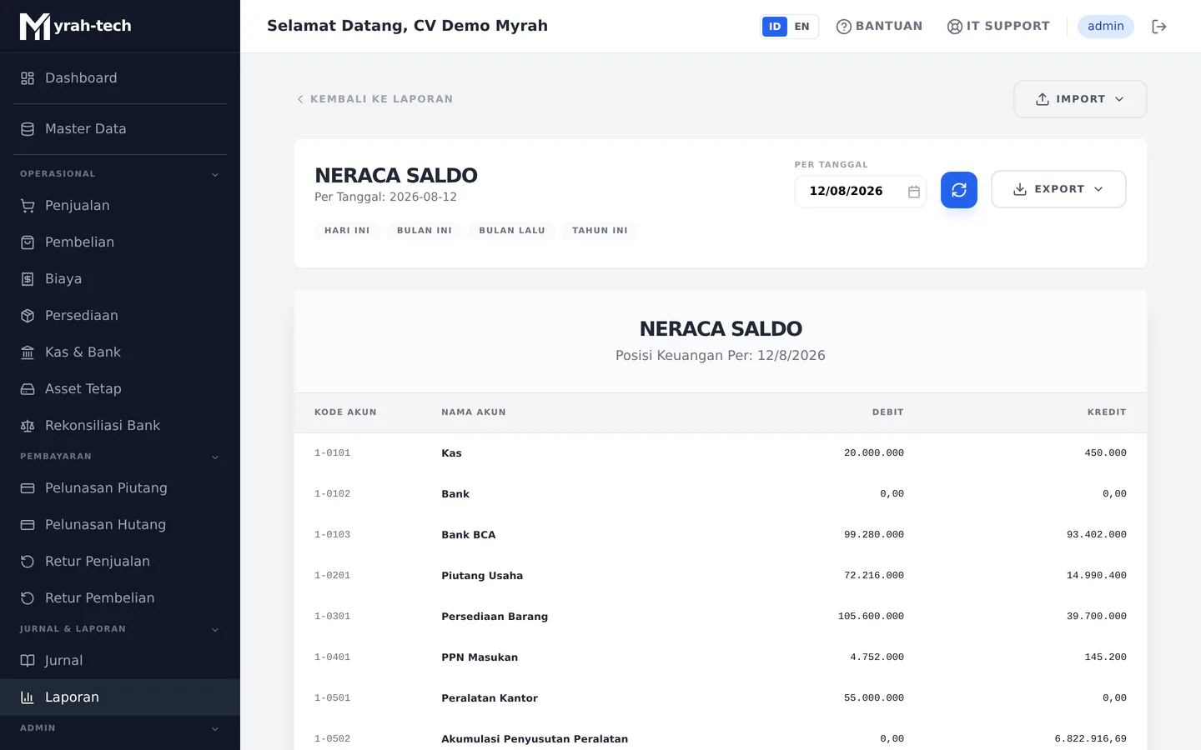Collapse the Jurnal & Laporan section

click(215, 630)
